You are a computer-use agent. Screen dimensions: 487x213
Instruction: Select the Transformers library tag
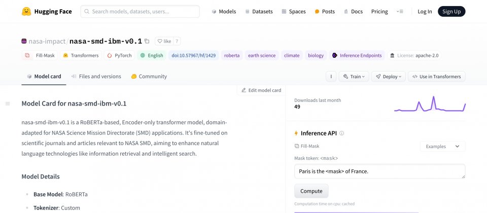pyautogui.click(x=81, y=55)
